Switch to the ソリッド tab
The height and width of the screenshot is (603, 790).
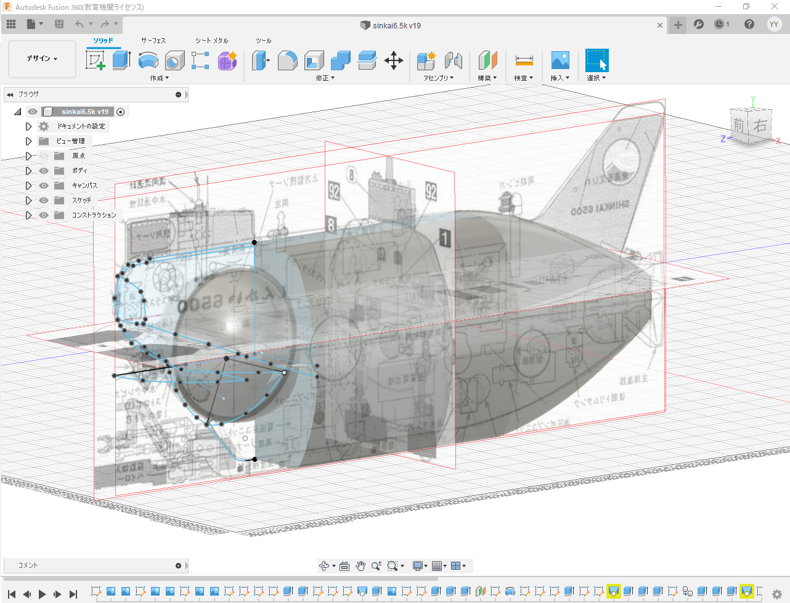(104, 41)
